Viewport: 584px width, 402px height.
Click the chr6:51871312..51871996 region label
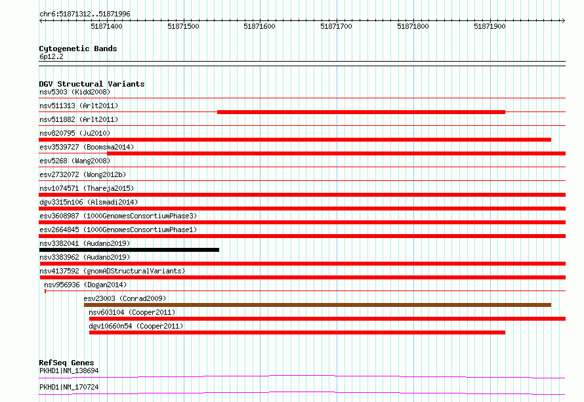click(x=85, y=14)
